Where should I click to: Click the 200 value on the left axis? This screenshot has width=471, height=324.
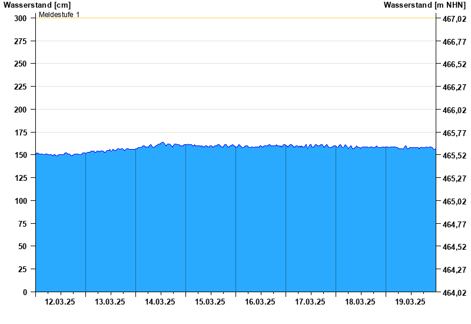point(21,110)
